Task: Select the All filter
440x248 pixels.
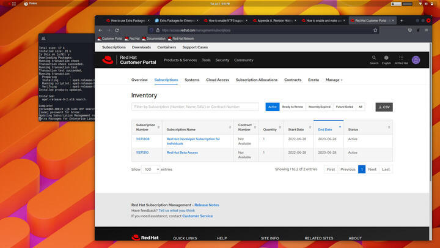Action: [361, 107]
